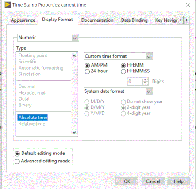Close the Time Stamp Properties dialog
196x189 pixels.
(x=188, y=5)
